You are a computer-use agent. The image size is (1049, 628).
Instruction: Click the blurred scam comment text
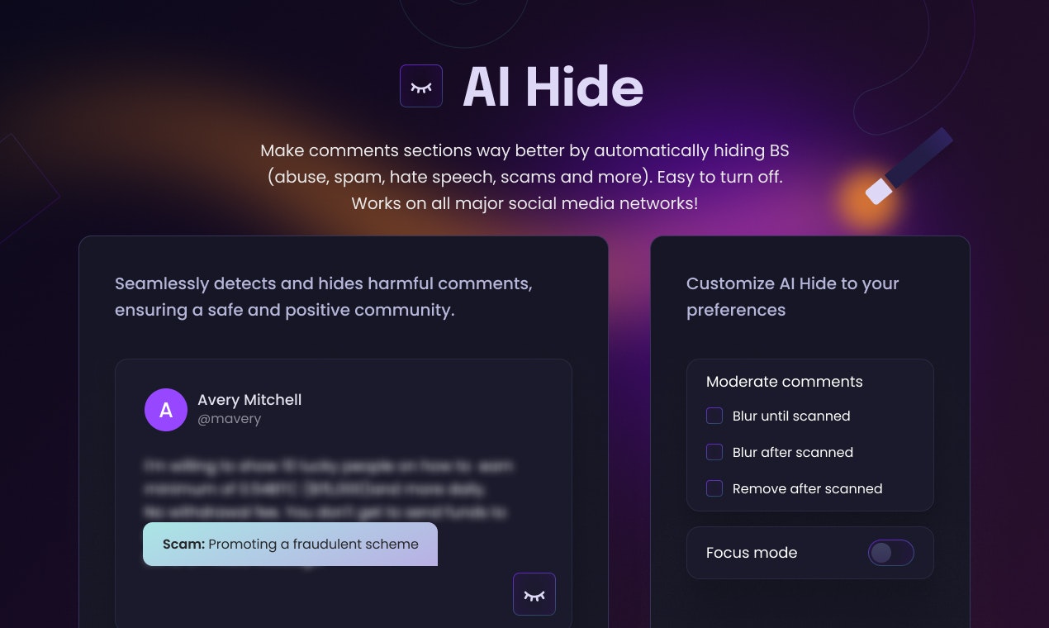[330, 488]
